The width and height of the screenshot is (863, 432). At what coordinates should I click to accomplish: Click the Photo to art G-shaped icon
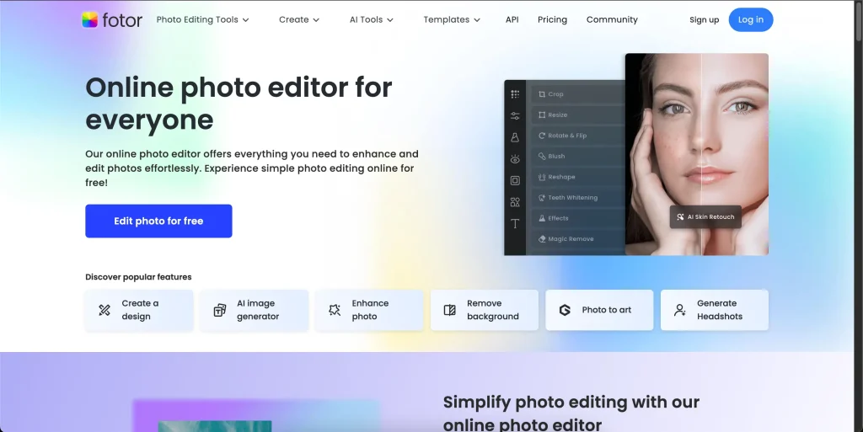tap(565, 310)
